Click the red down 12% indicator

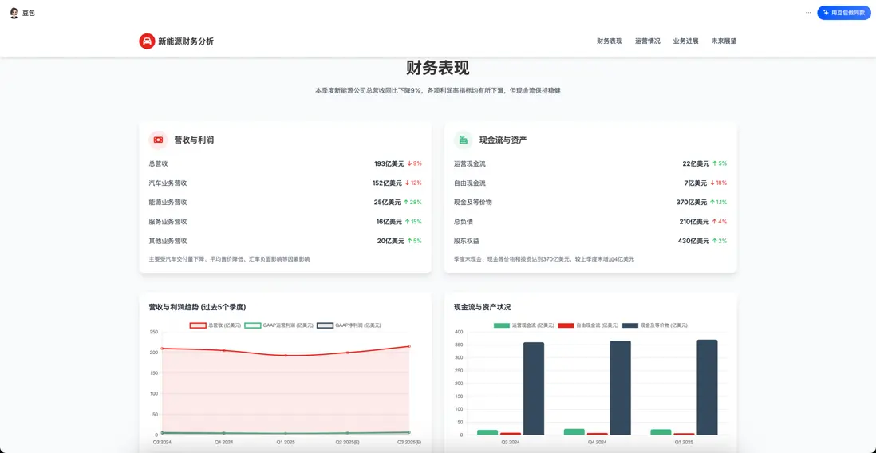(413, 183)
